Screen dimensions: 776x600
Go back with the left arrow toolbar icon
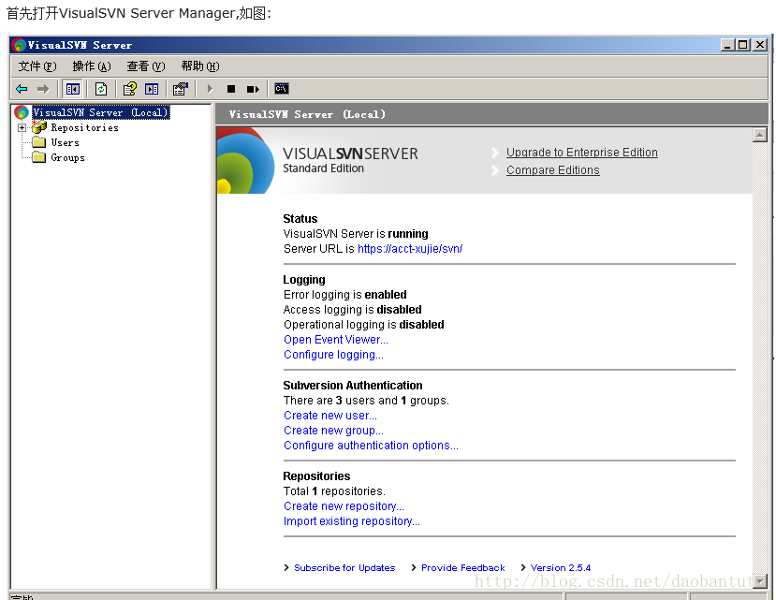point(22,89)
